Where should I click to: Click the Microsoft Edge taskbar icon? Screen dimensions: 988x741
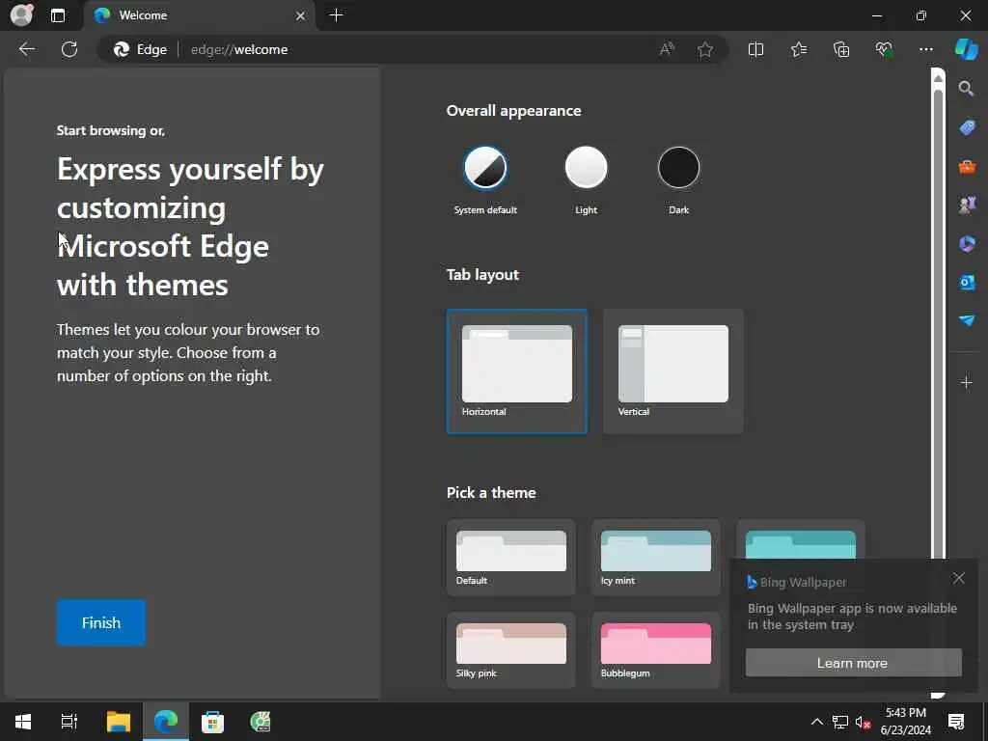166,722
